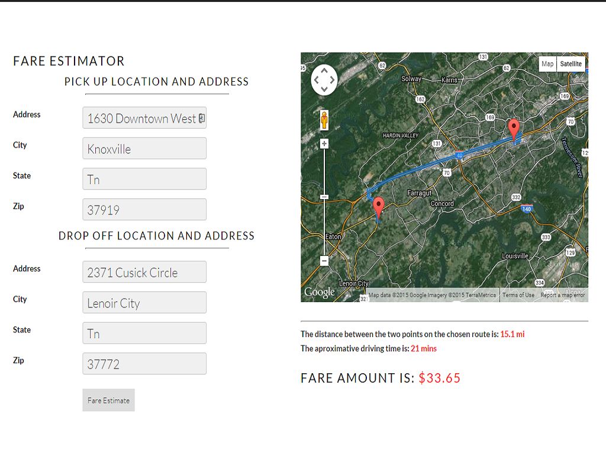The height and width of the screenshot is (455, 606).
Task: Pan the map left with the arrow
Action: [x=316, y=80]
